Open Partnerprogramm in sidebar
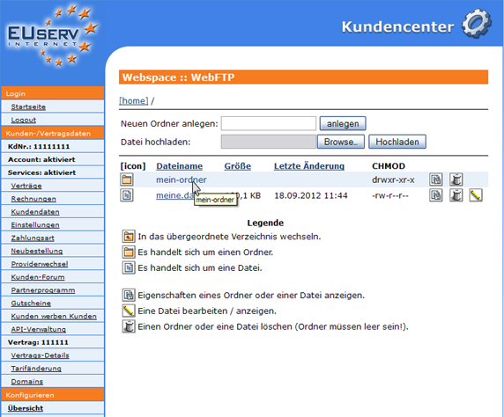 click(43, 290)
